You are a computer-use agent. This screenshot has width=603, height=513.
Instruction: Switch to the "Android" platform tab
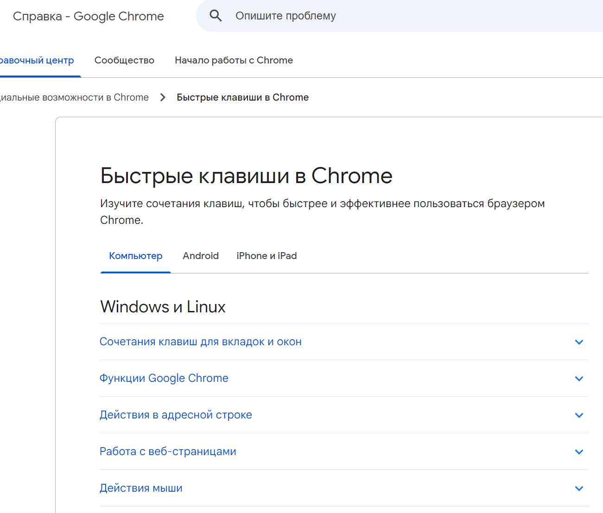[201, 256]
